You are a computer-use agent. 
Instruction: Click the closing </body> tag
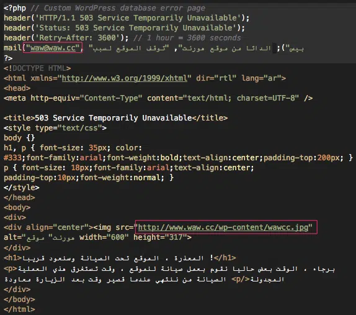pos(19,299)
